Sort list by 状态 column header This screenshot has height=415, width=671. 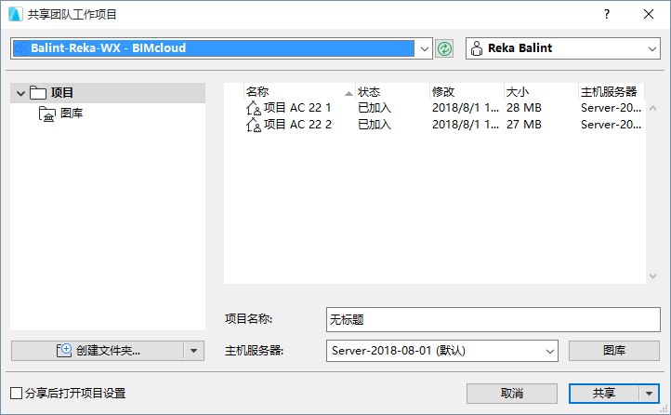392,91
